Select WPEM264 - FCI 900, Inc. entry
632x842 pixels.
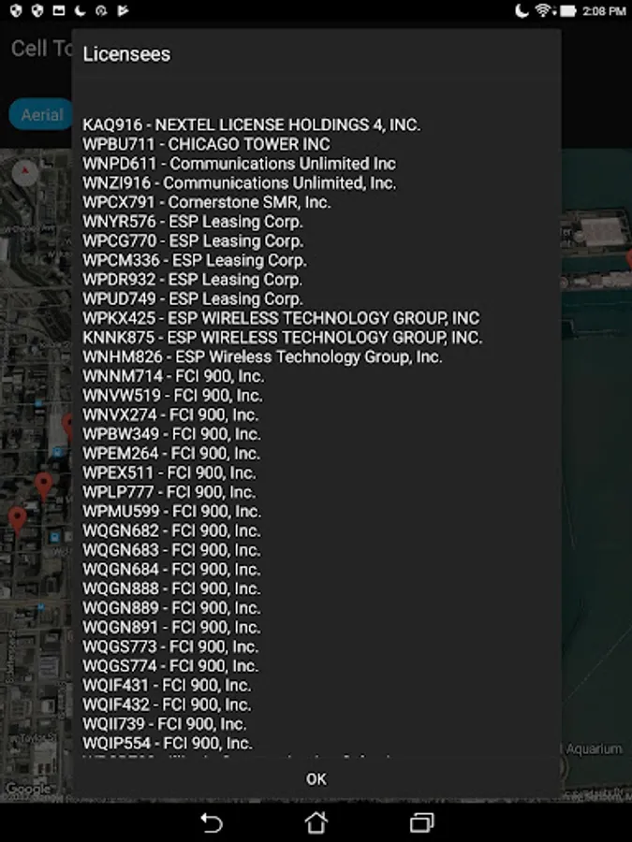tap(171, 453)
